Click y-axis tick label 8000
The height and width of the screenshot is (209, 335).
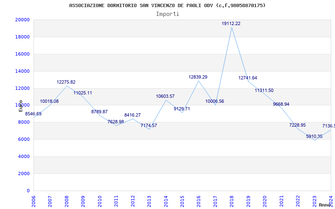[x=24, y=122]
